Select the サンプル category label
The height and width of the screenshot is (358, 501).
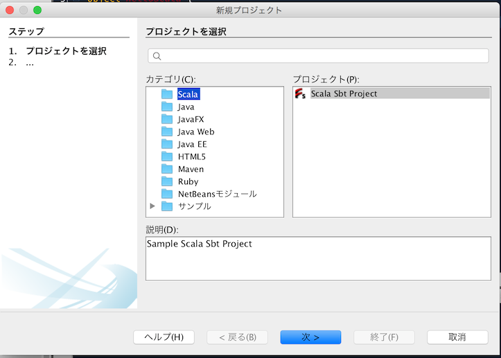pos(194,206)
